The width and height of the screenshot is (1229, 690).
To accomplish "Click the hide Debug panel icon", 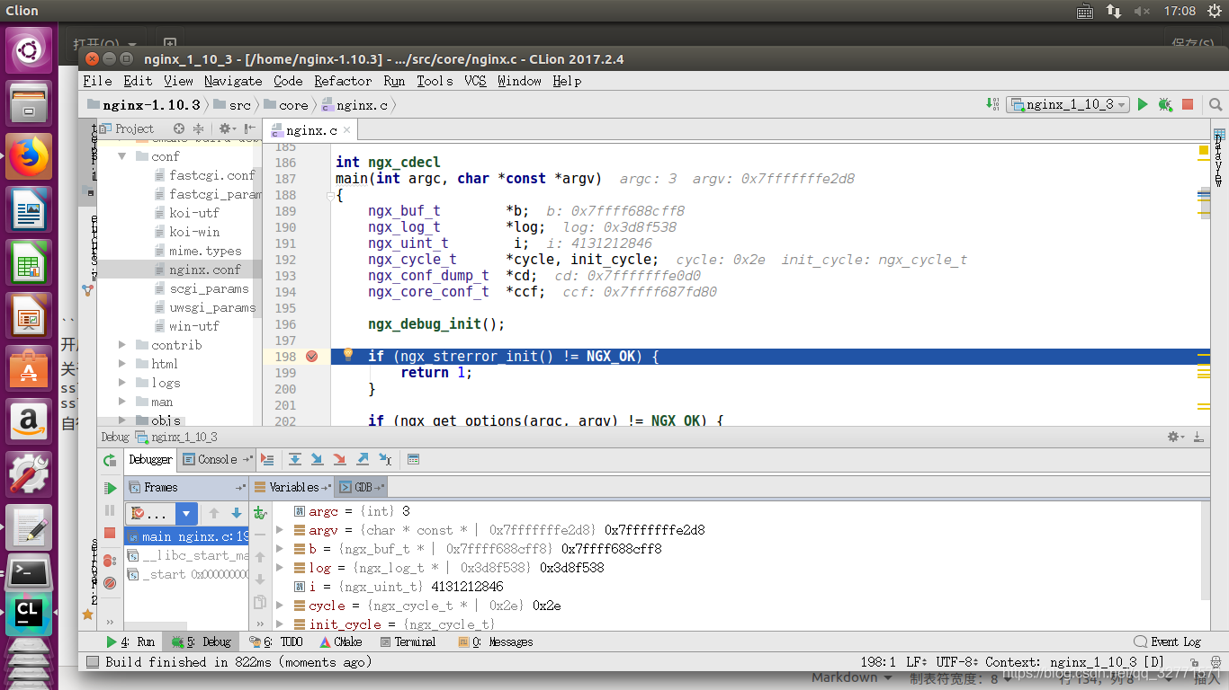I will (1198, 437).
